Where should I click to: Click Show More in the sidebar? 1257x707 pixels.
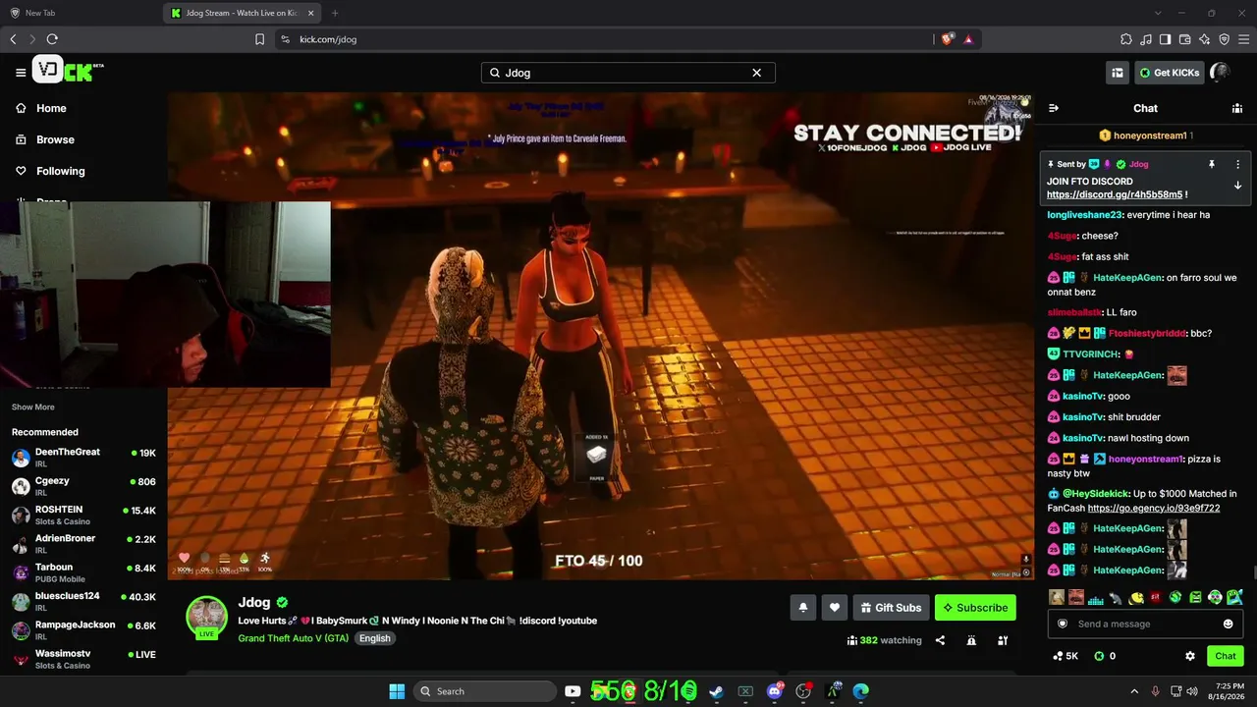tap(33, 407)
